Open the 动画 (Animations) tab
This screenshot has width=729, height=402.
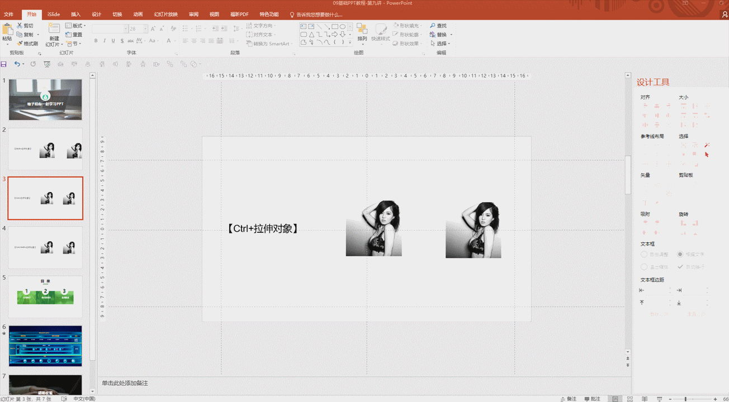click(x=138, y=15)
